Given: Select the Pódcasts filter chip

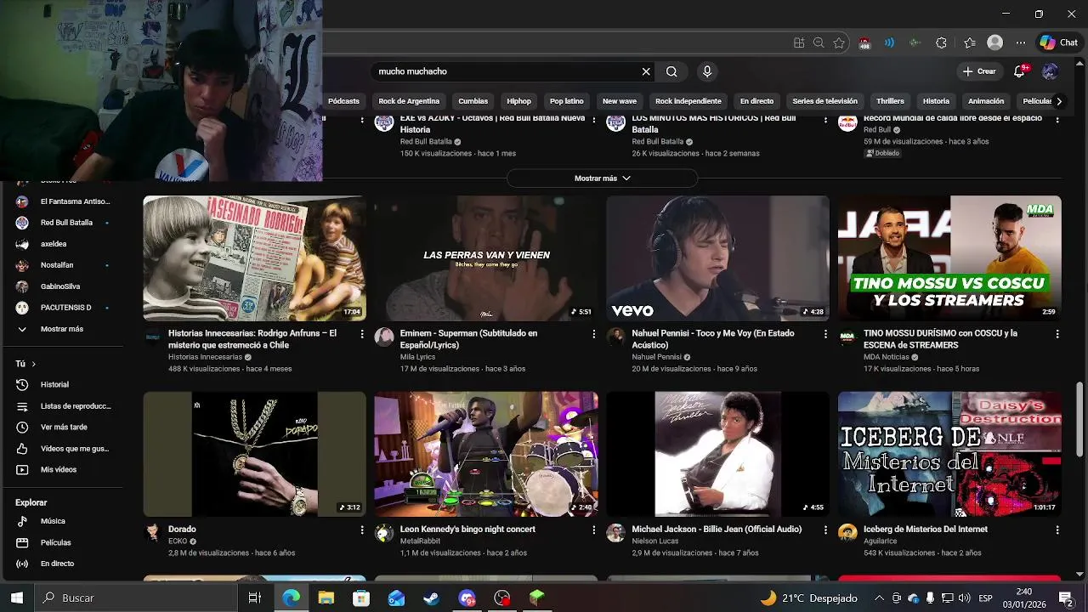Looking at the screenshot, I should 343,101.
